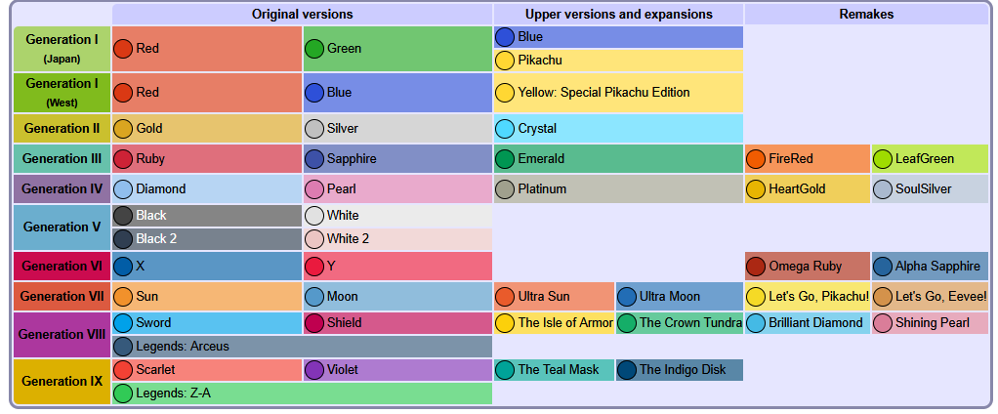998x414 pixels.
Task: Open the Omega Ruby link
Action: point(806,266)
